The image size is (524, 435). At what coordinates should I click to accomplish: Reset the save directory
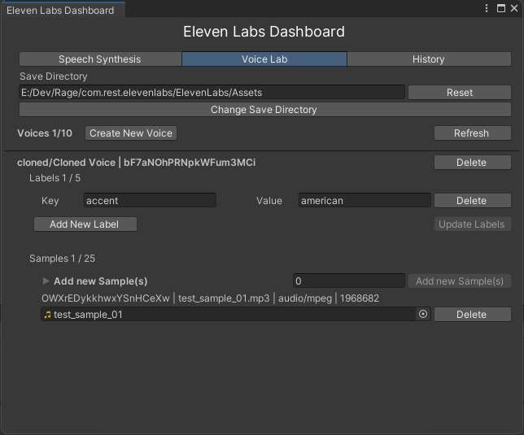(x=459, y=93)
